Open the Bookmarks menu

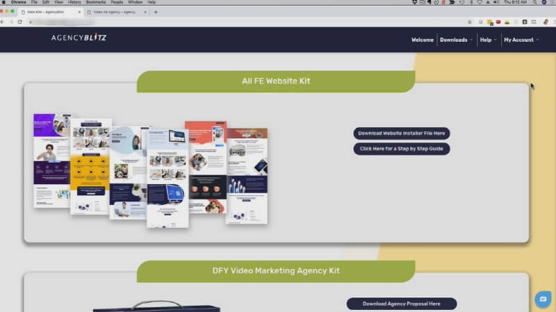point(96,2)
